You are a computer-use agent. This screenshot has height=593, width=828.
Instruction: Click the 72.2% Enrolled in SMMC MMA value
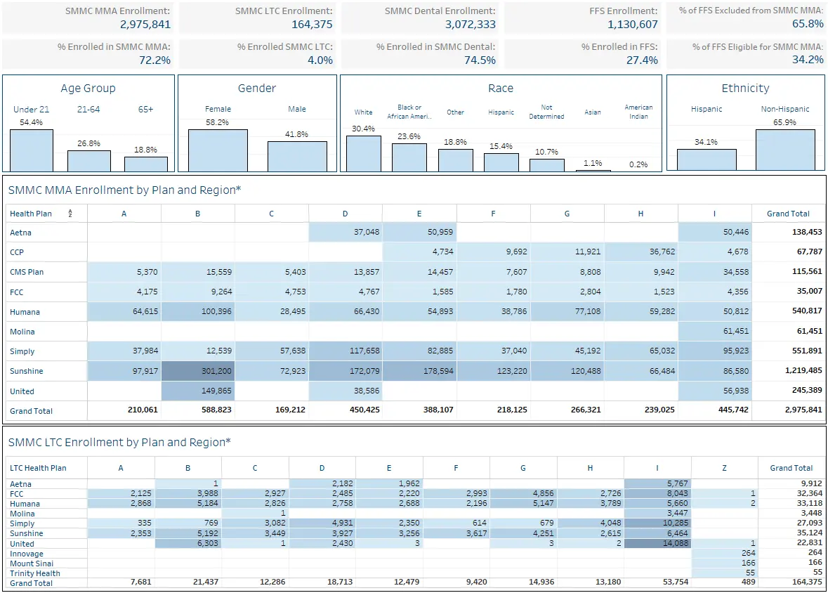(155, 60)
